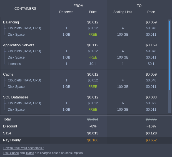This screenshot has height=157, width=172.
Task: Click the CONTAINERS column header
Action: pos(25,9)
